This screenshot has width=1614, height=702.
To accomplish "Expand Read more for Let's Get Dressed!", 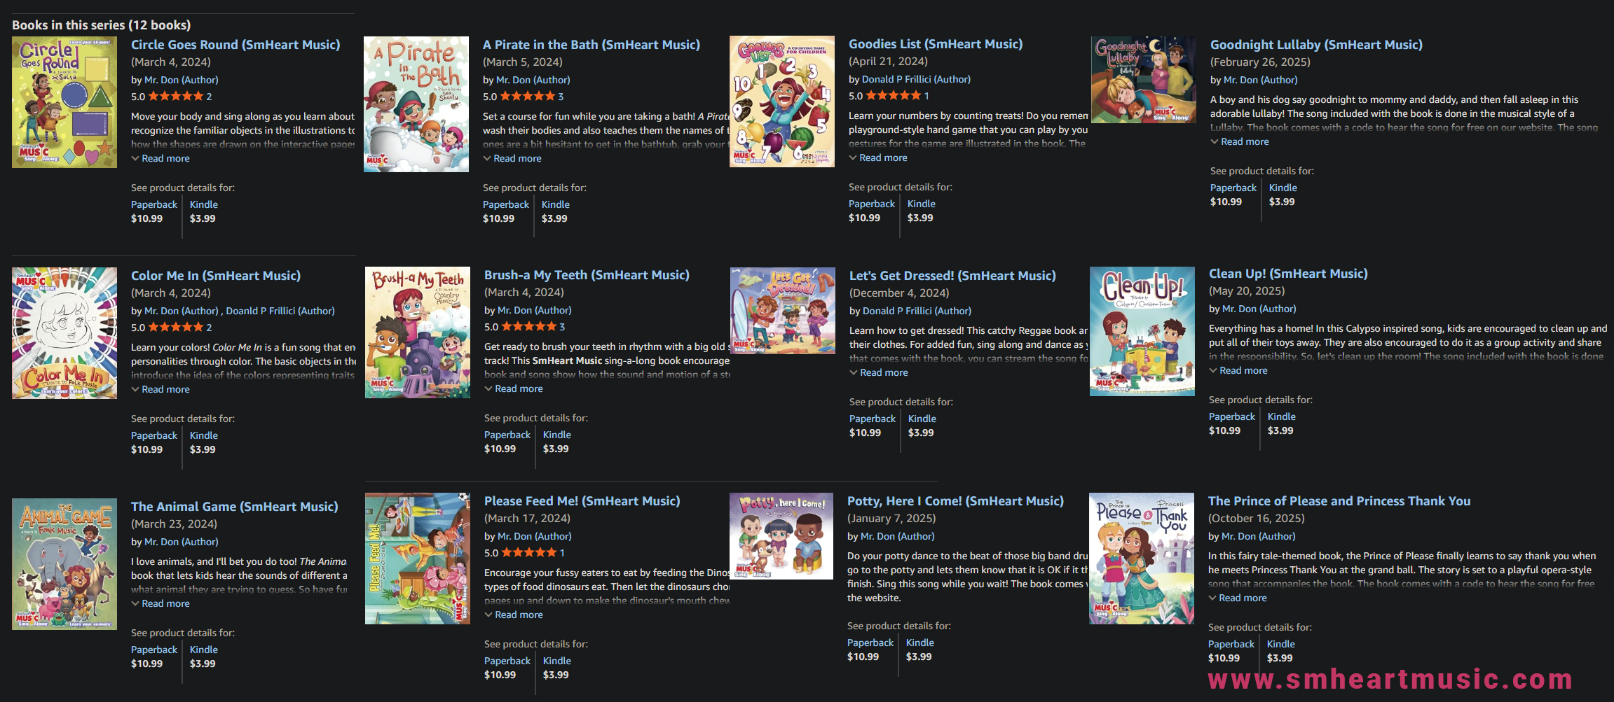I will [883, 373].
